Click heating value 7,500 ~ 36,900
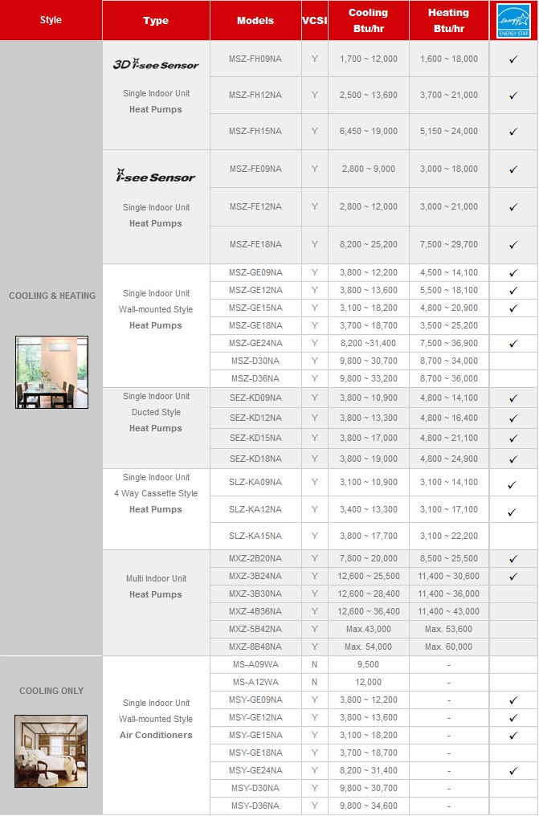Viewport: 539px width, 816px height. (x=448, y=344)
